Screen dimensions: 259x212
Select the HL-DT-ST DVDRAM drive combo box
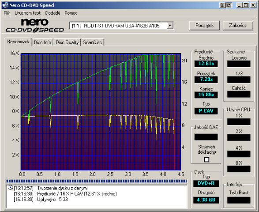(x=121, y=26)
